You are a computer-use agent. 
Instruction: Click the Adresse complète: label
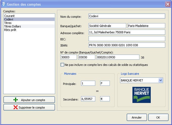click(72, 33)
